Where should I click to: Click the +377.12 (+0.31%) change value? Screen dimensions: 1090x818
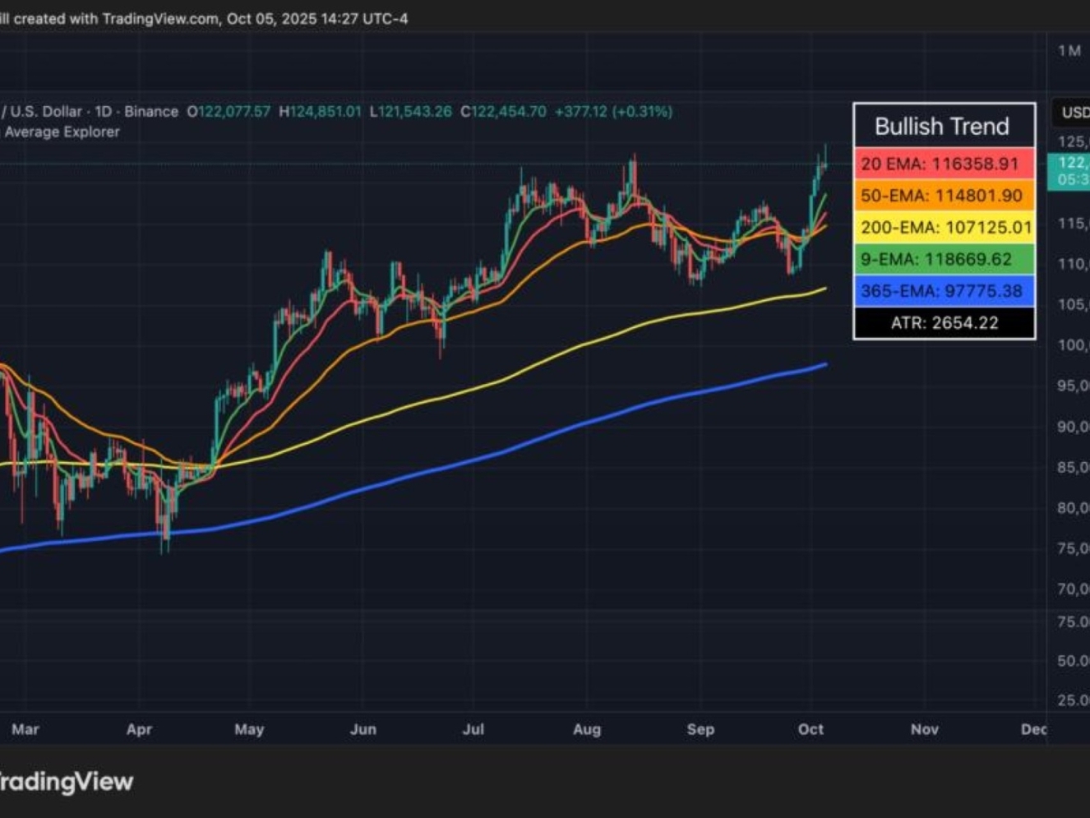point(614,111)
